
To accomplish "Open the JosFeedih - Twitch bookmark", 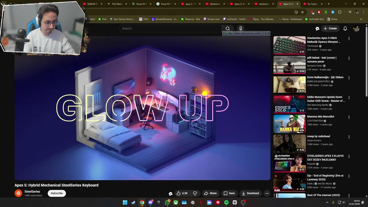I will [234, 19].
